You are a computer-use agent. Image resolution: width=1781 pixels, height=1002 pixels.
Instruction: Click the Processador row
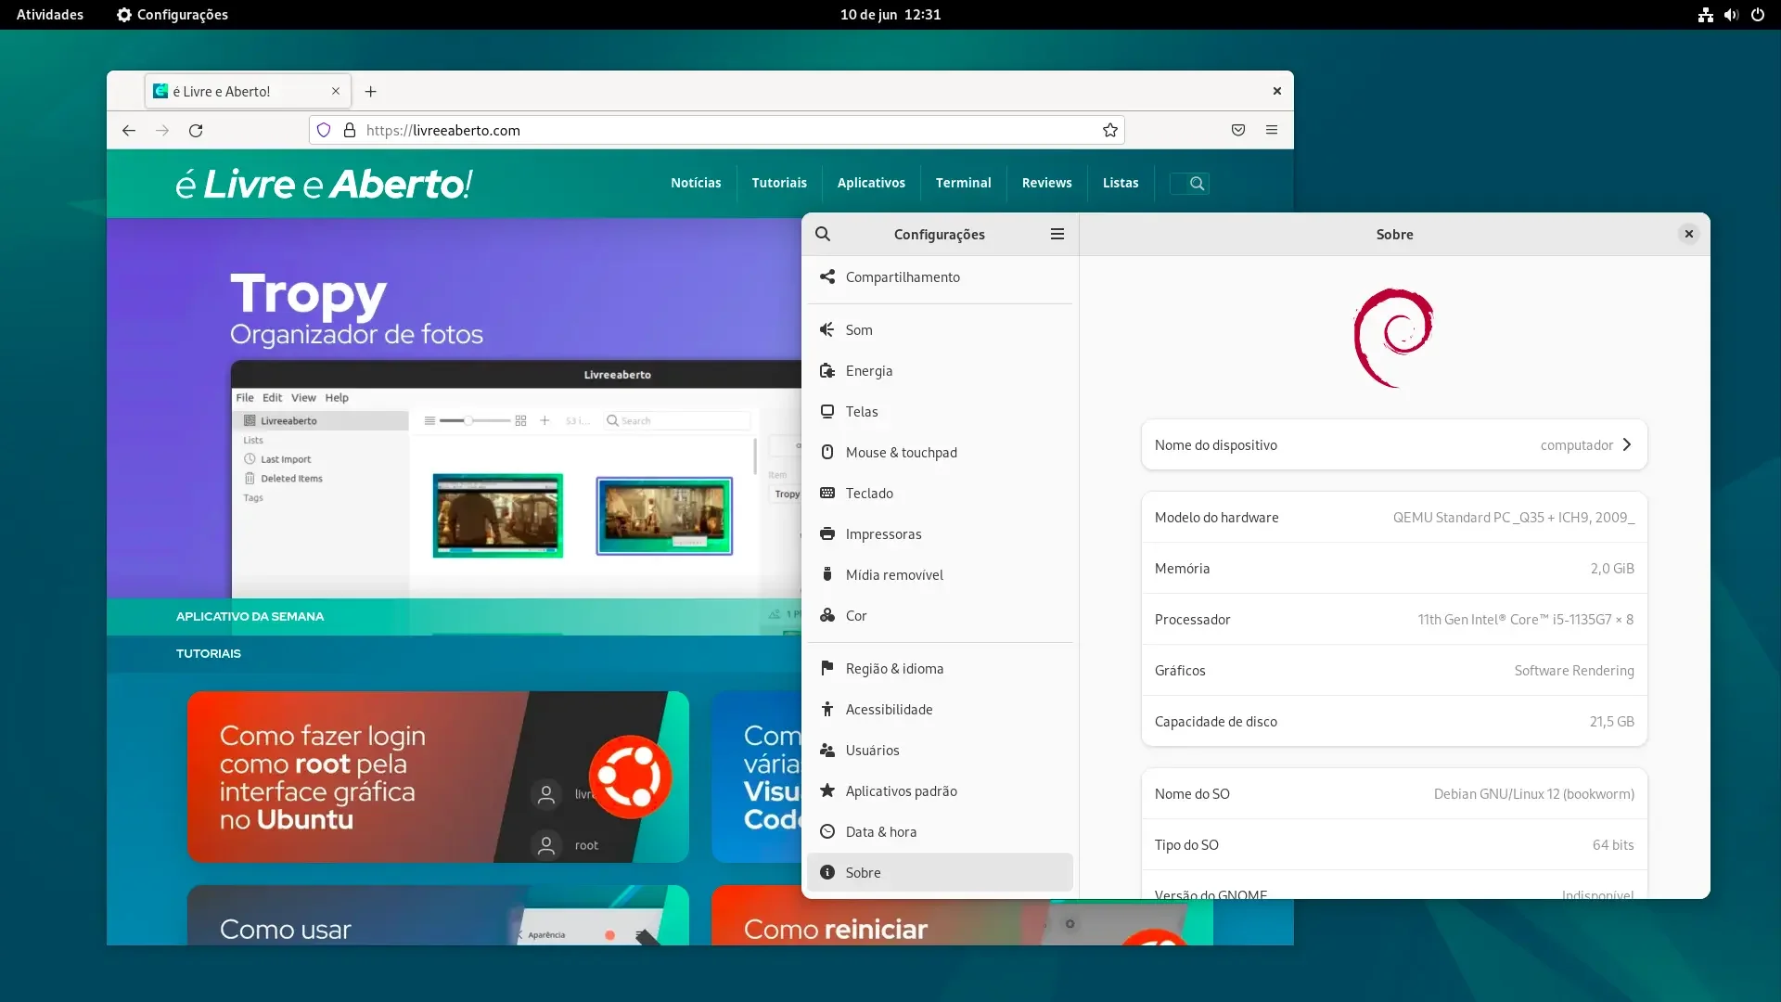click(x=1394, y=620)
